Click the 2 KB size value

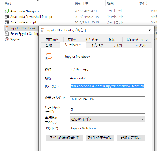(x=154, y=11)
